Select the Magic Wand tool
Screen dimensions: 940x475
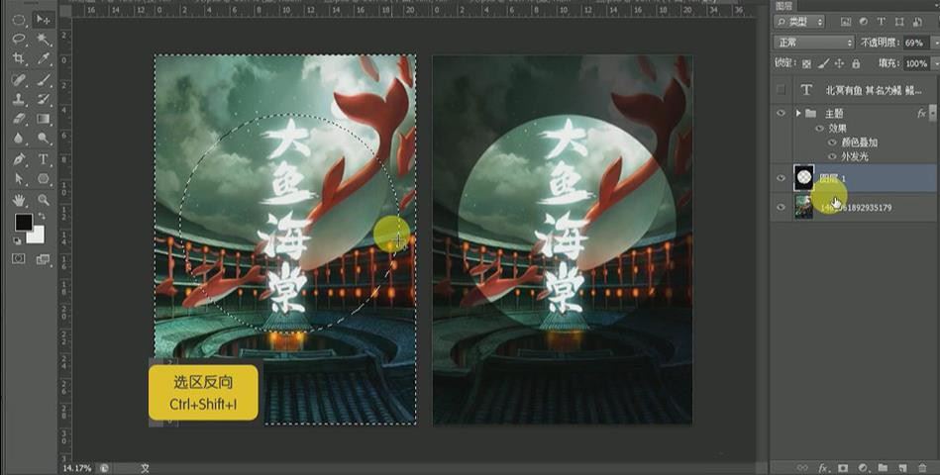(x=44, y=39)
